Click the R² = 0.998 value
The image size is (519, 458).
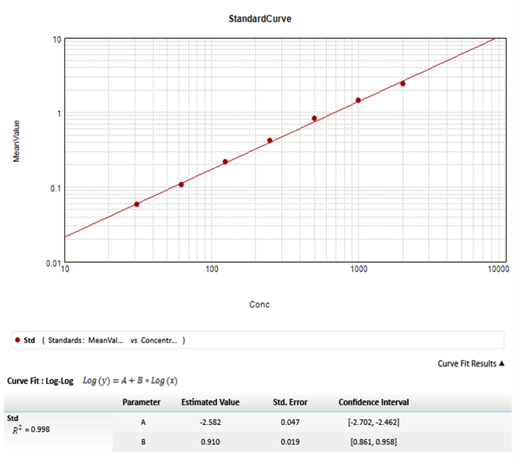point(31,429)
